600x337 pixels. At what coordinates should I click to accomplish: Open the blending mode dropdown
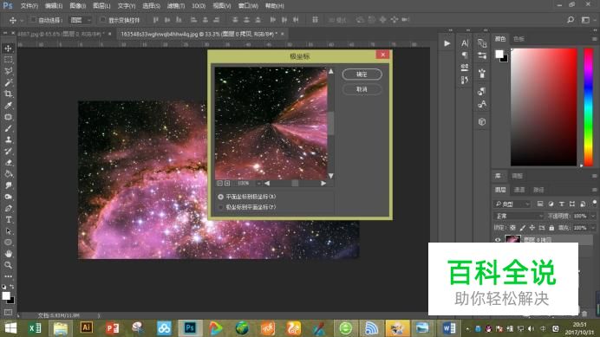coord(518,216)
